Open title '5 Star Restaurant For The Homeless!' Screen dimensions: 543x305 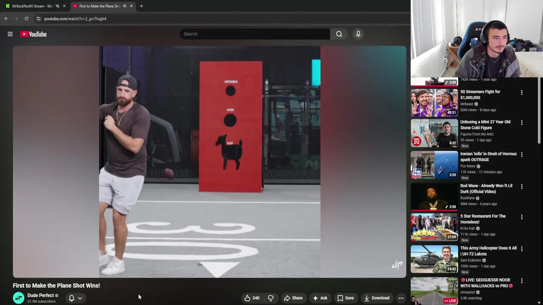[483, 219]
